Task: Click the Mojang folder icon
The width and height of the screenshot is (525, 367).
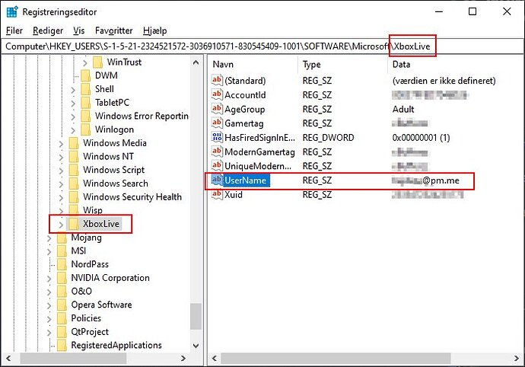Action: pos(62,238)
